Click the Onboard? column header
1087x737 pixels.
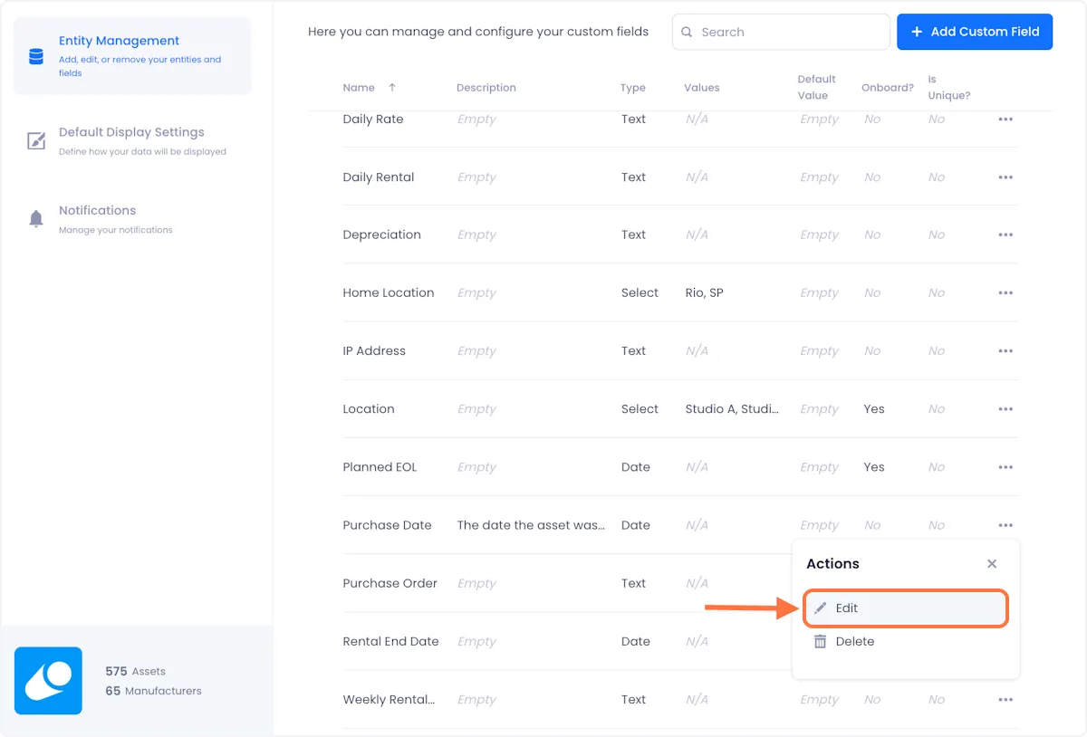pyautogui.click(x=888, y=88)
